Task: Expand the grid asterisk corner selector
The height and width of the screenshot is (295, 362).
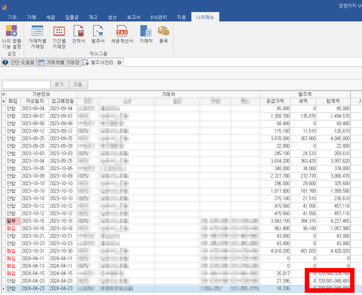Action: pos(4,94)
